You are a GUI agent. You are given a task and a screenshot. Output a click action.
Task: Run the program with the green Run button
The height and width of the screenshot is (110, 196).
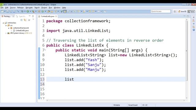(28, 12)
